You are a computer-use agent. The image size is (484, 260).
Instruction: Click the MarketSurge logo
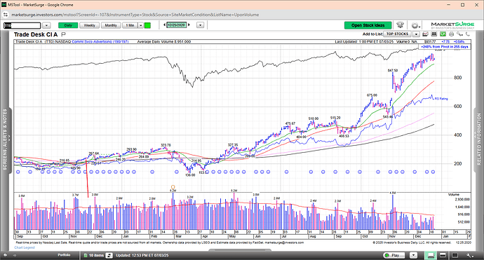point(452,25)
